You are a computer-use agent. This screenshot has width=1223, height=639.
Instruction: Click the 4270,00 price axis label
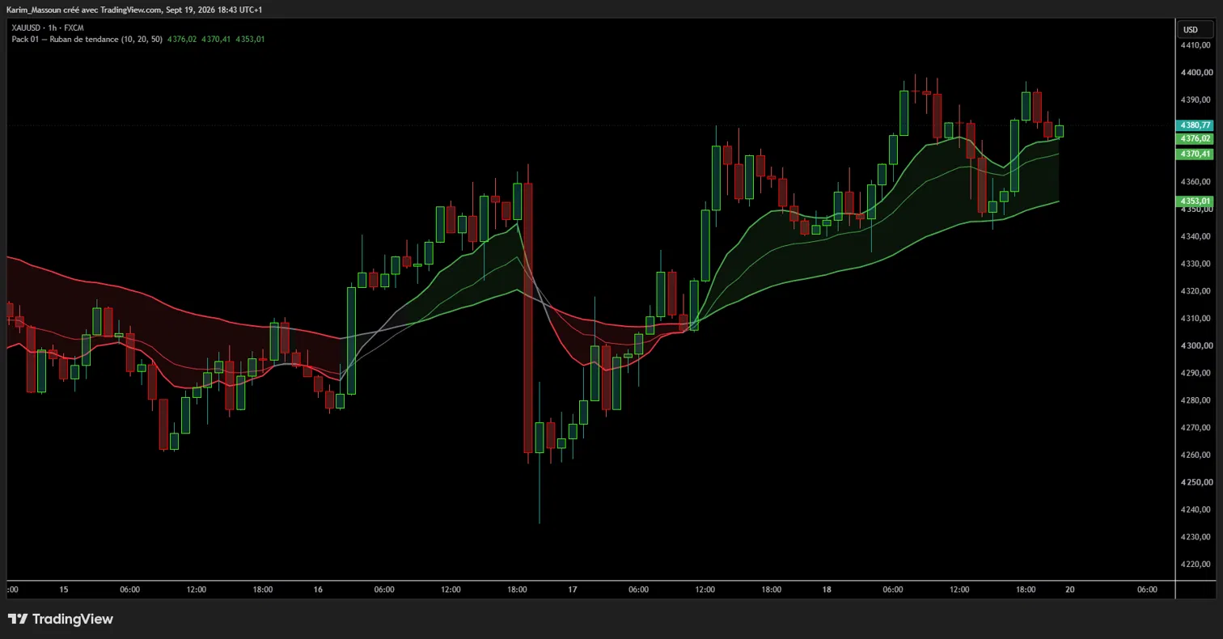click(x=1195, y=428)
